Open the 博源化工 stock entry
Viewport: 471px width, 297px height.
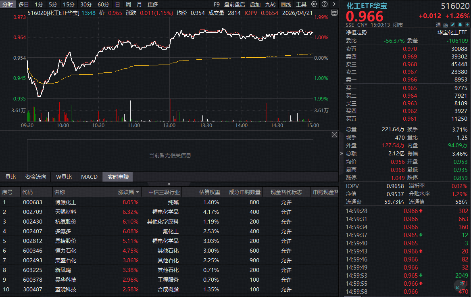pos(65,202)
